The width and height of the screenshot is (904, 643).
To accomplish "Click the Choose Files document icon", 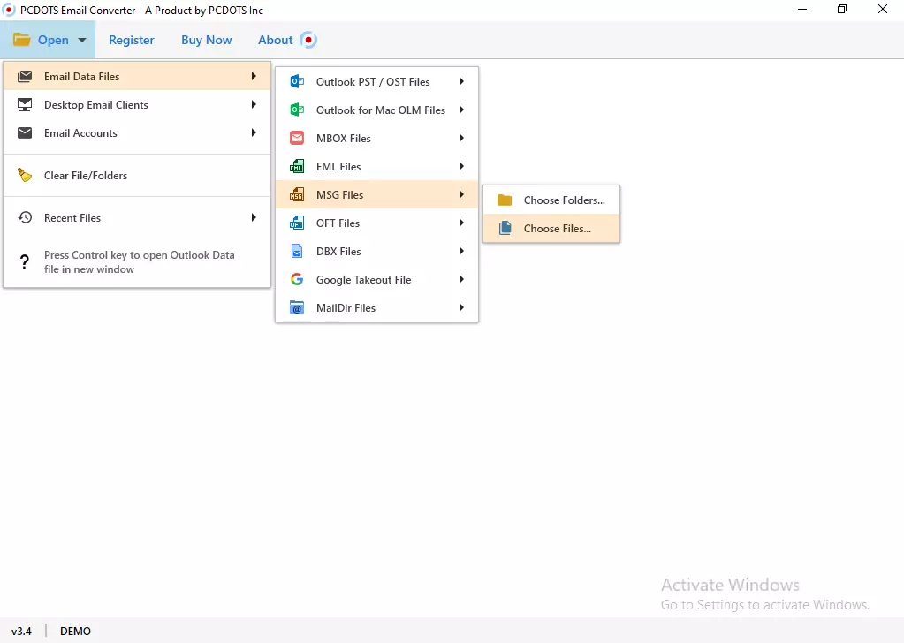I will 505,228.
